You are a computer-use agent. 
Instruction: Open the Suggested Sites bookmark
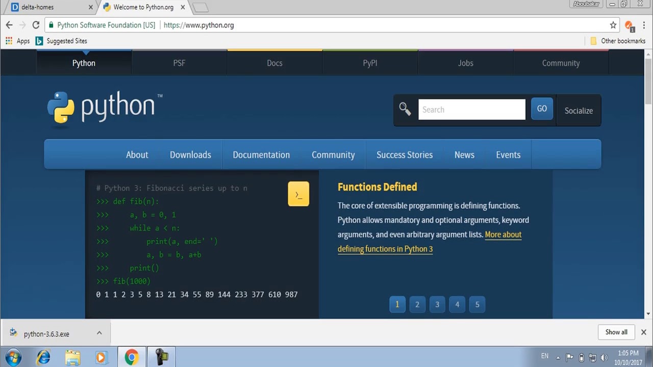coord(61,41)
